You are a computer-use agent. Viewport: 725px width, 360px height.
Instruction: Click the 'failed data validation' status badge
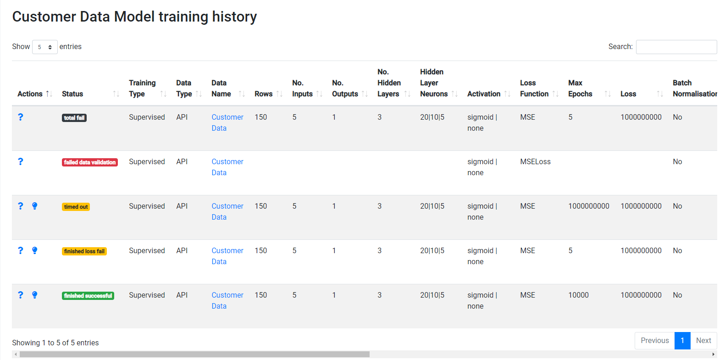click(90, 162)
